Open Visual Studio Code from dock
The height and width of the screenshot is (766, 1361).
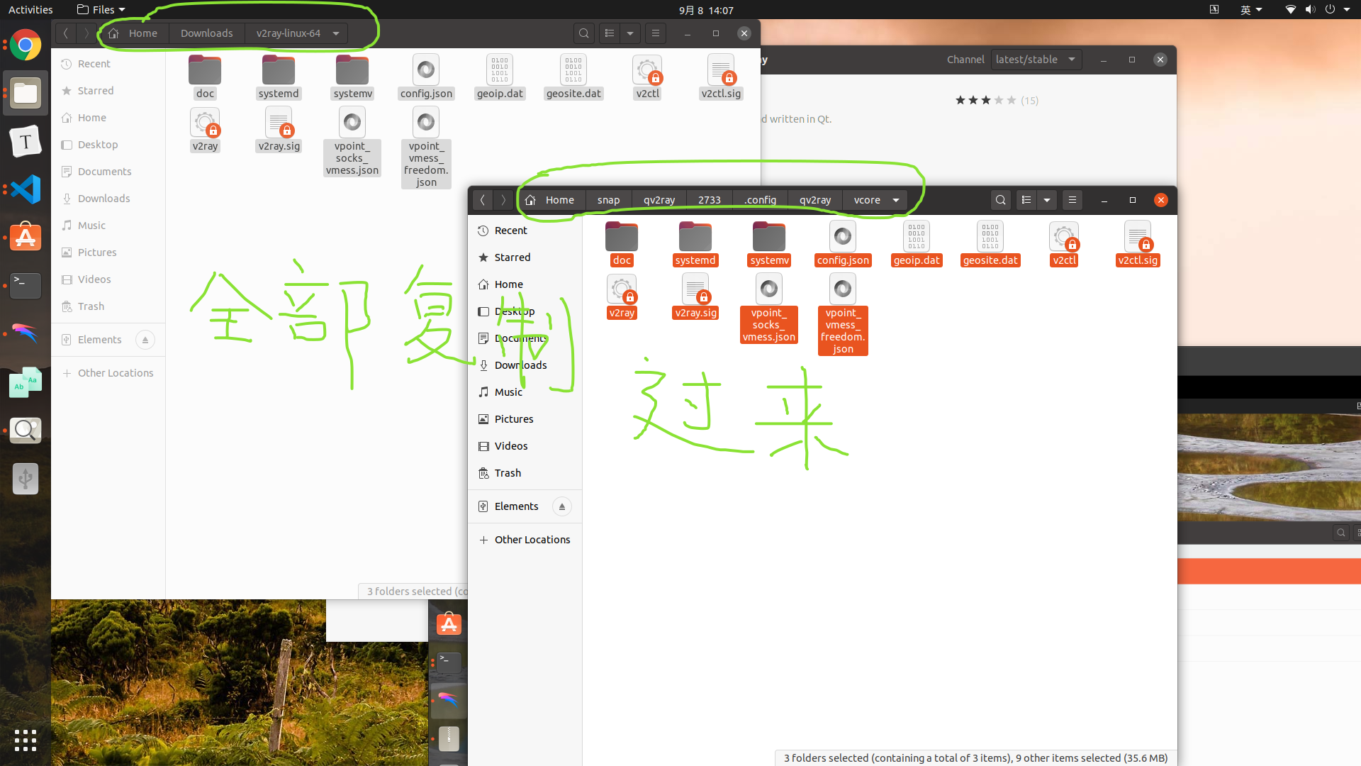[26, 189]
